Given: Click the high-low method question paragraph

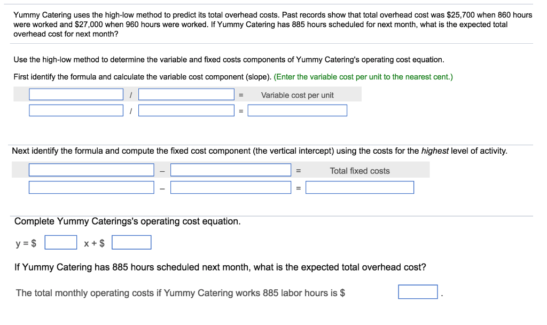Looking at the screenshot, I should (272, 24).
